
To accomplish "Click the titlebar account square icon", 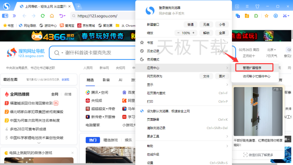I will pos(237,6).
